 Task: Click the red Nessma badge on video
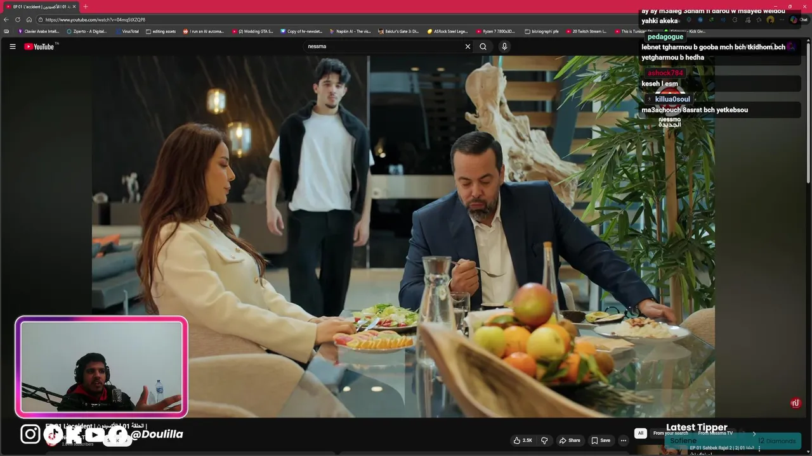[796, 403]
